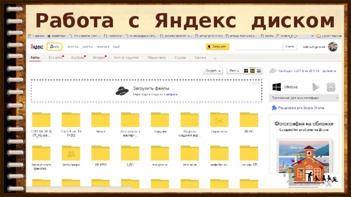Open the Ссылки tab
351x197 pixels.
click(x=180, y=57)
